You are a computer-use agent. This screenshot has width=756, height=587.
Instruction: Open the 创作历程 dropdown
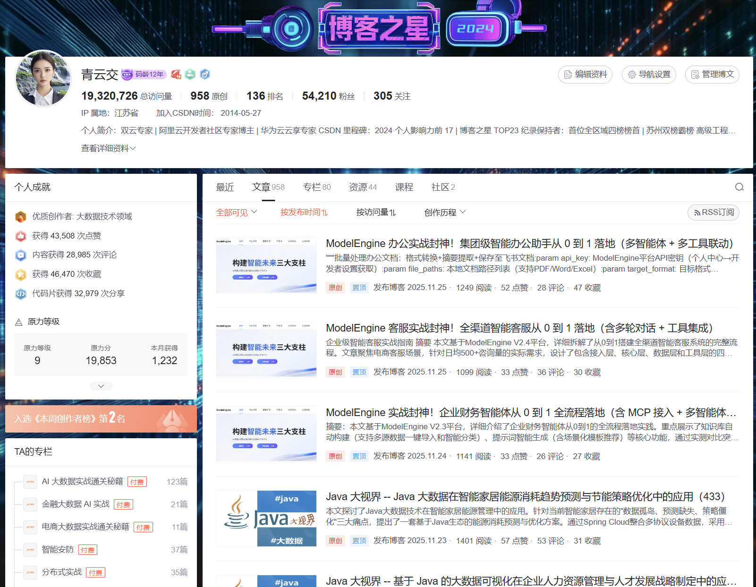(445, 213)
